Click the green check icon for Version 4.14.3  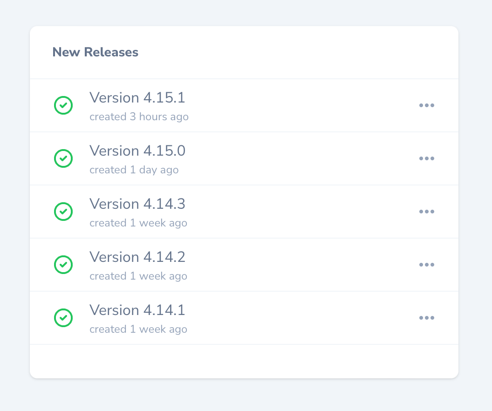[63, 212]
